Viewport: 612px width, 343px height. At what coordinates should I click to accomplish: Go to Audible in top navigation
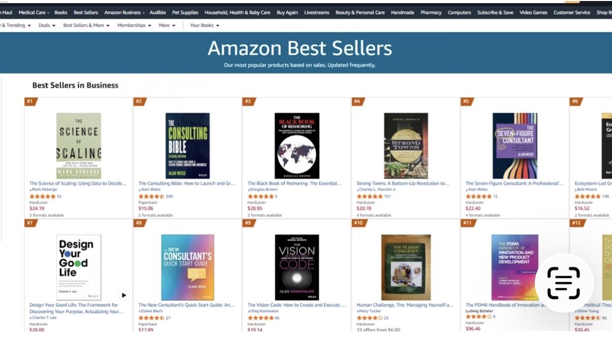158,13
